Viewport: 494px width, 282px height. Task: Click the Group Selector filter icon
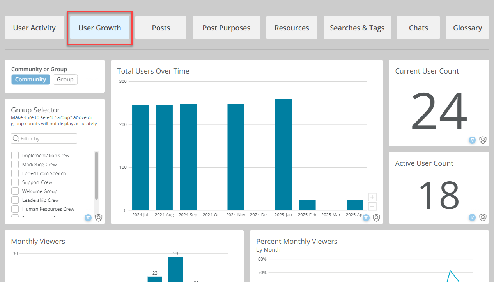[x=88, y=218]
